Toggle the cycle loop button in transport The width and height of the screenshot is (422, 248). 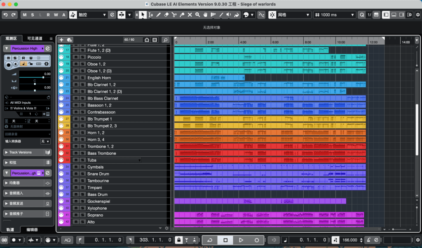click(x=210, y=240)
